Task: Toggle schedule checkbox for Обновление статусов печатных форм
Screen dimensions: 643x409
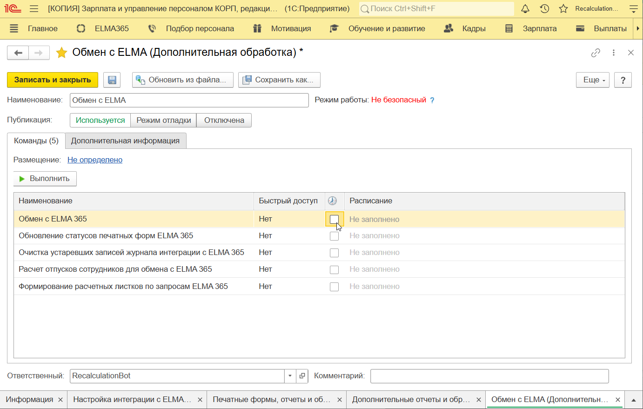Action: pyautogui.click(x=334, y=236)
